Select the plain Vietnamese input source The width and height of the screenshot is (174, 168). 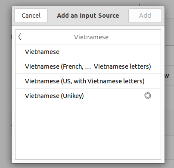pyautogui.click(x=88, y=52)
